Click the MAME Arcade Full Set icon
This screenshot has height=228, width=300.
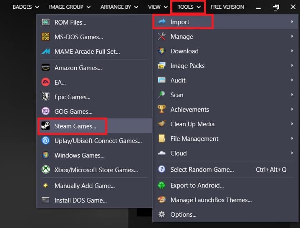click(45, 51)
